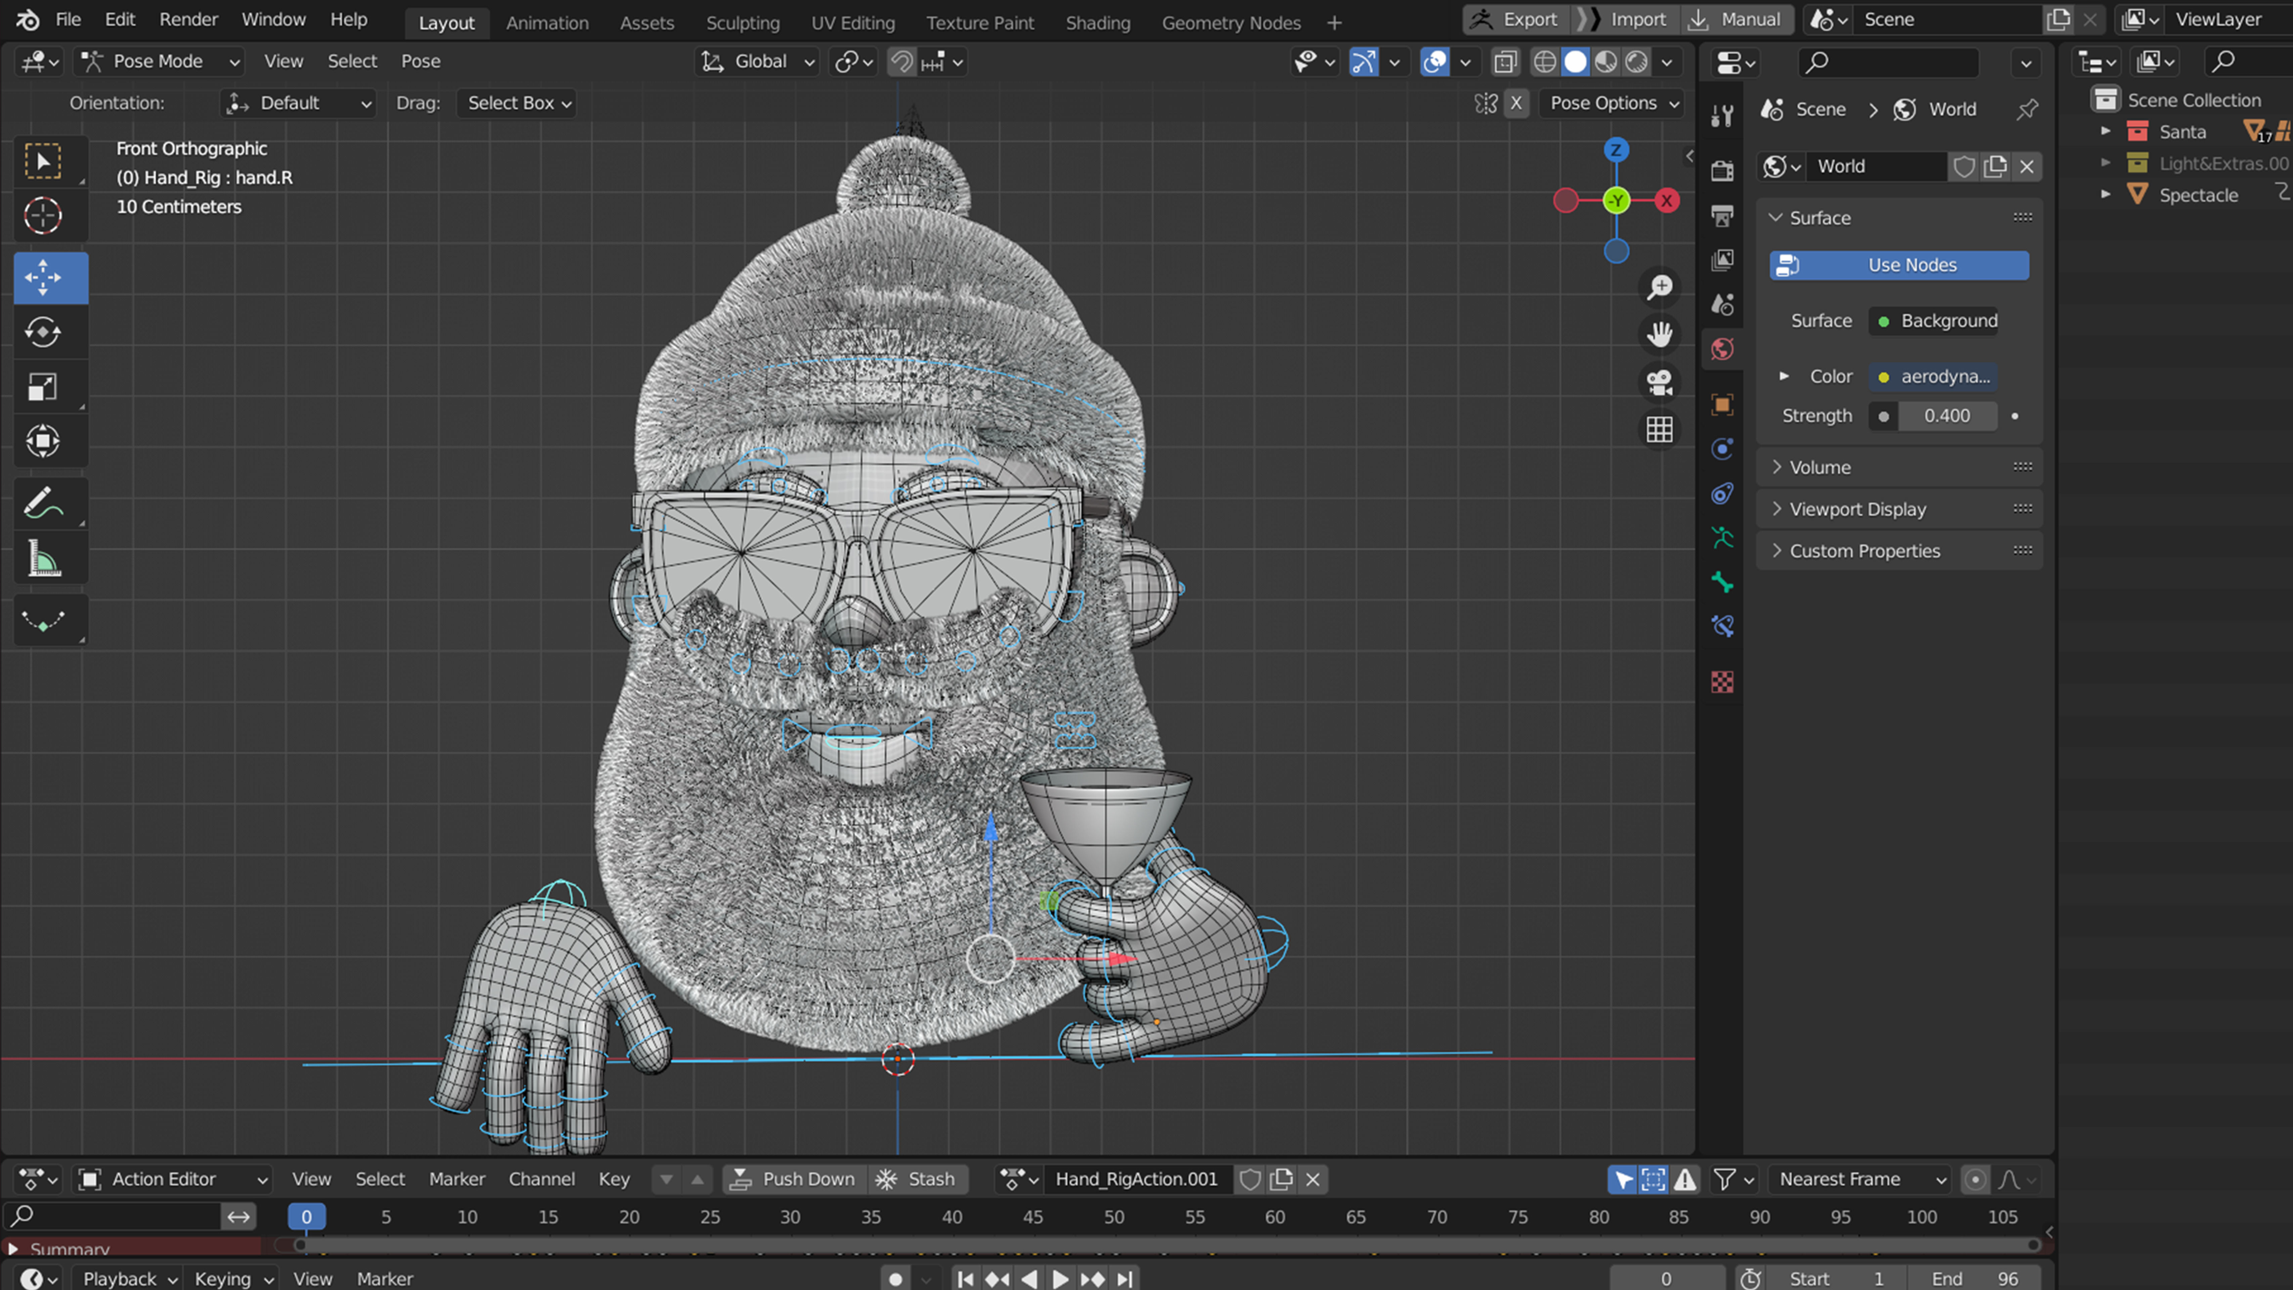Switch to the Animation workspace tab
This screenshot has height=1290, width=2293.
point(547,23)
